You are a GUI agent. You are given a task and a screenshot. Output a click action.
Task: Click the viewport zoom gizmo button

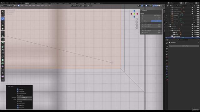click(137, 19)
